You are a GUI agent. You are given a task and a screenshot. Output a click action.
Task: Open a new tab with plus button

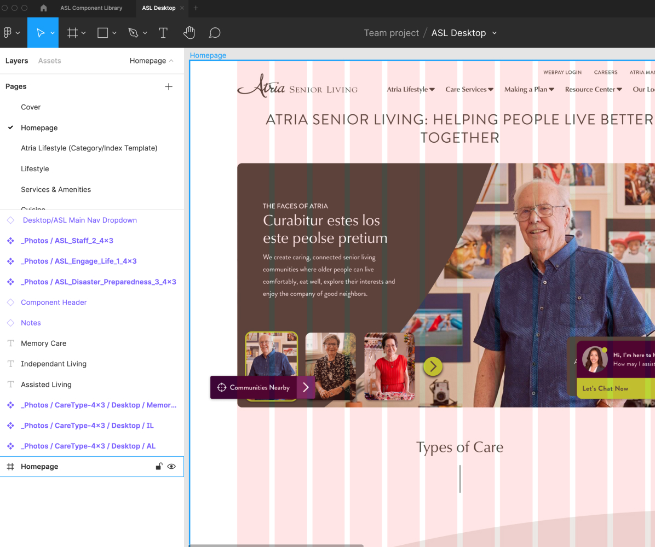point(196,8)
